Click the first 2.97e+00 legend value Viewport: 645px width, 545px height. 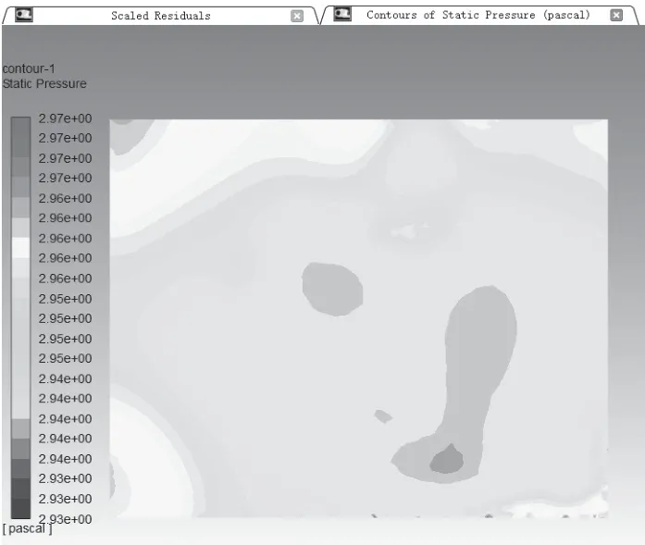point(65,118)
